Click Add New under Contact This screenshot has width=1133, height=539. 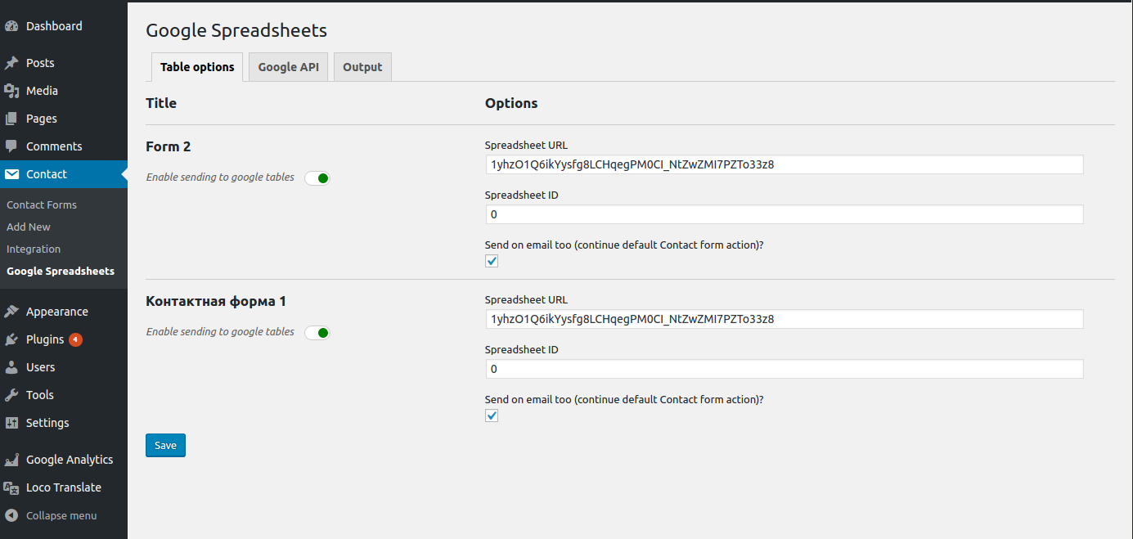[29, 227]
